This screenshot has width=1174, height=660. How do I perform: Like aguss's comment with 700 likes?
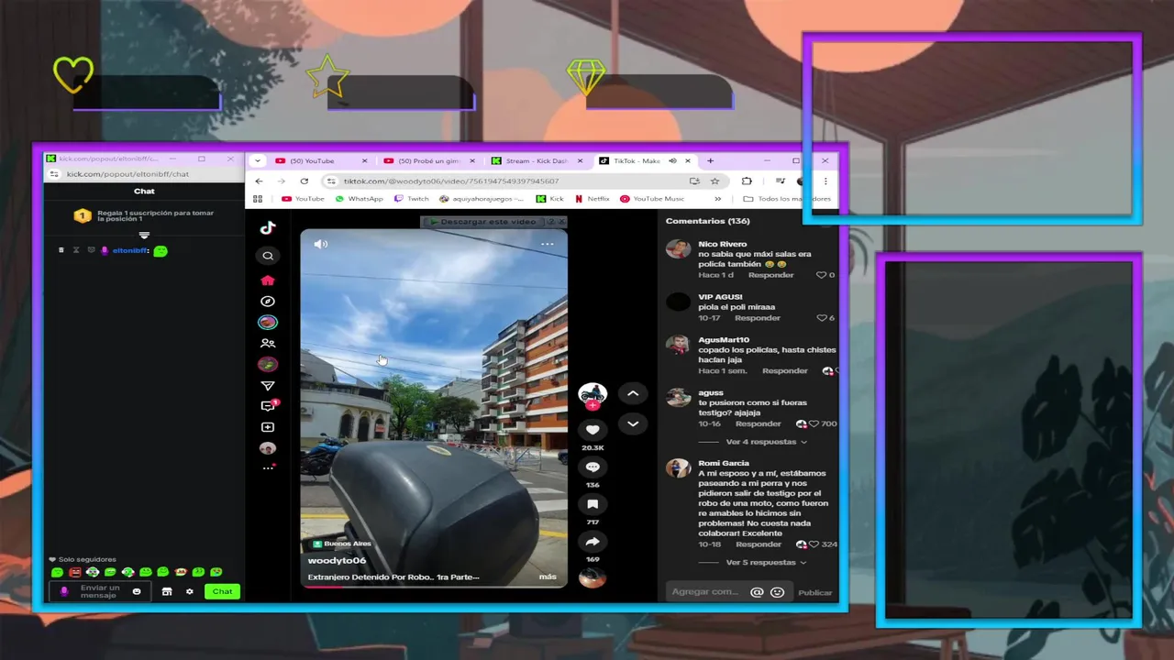point(814,423)
